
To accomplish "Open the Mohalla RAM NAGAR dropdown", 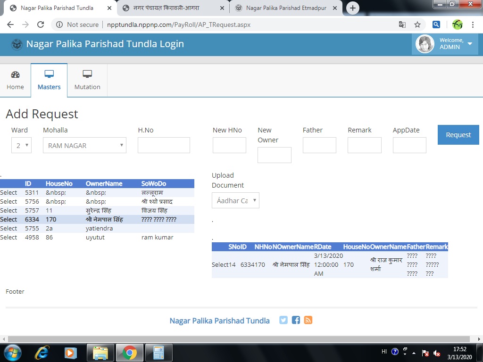I will pos(84,145).
